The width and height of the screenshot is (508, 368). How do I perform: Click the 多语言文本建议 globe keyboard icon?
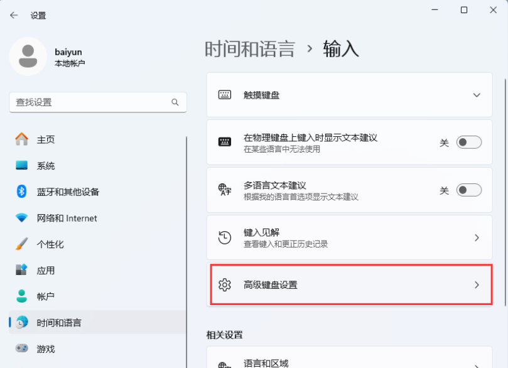pos(224,189)
